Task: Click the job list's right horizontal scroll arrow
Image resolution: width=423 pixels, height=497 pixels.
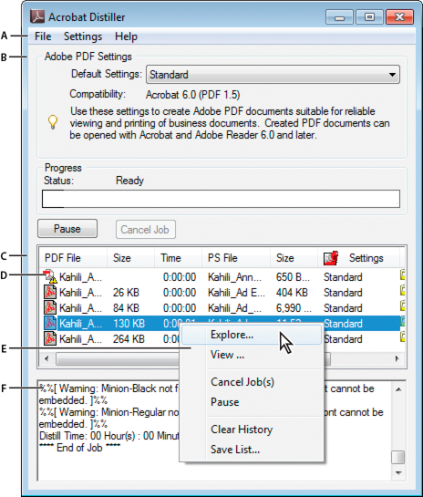Action: pos(397,358)
